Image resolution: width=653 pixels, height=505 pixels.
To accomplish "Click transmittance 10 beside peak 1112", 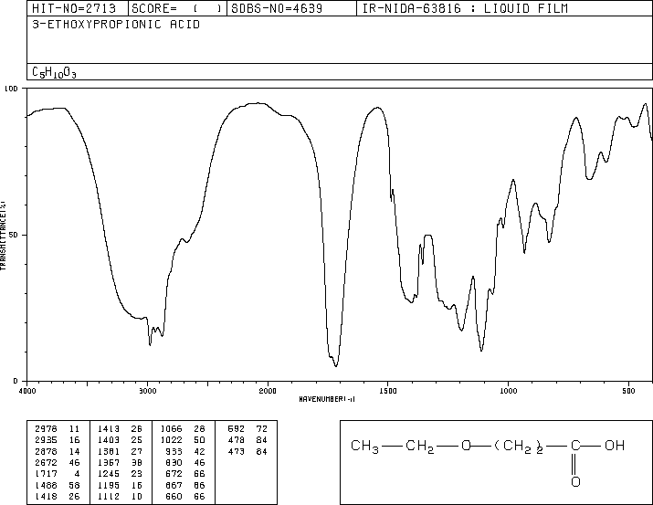I will [137, 496].
